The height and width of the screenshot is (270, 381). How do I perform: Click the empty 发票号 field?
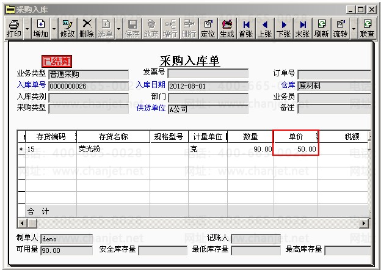pyautogui.click(x=208, y=73)
